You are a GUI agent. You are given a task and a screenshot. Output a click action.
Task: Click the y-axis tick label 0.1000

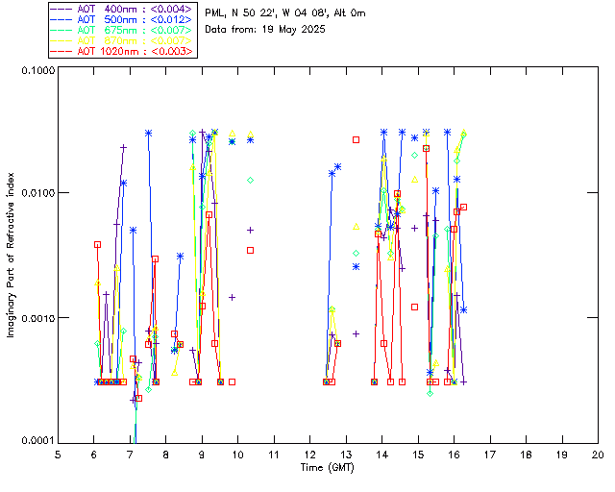[x=38, y=70]
